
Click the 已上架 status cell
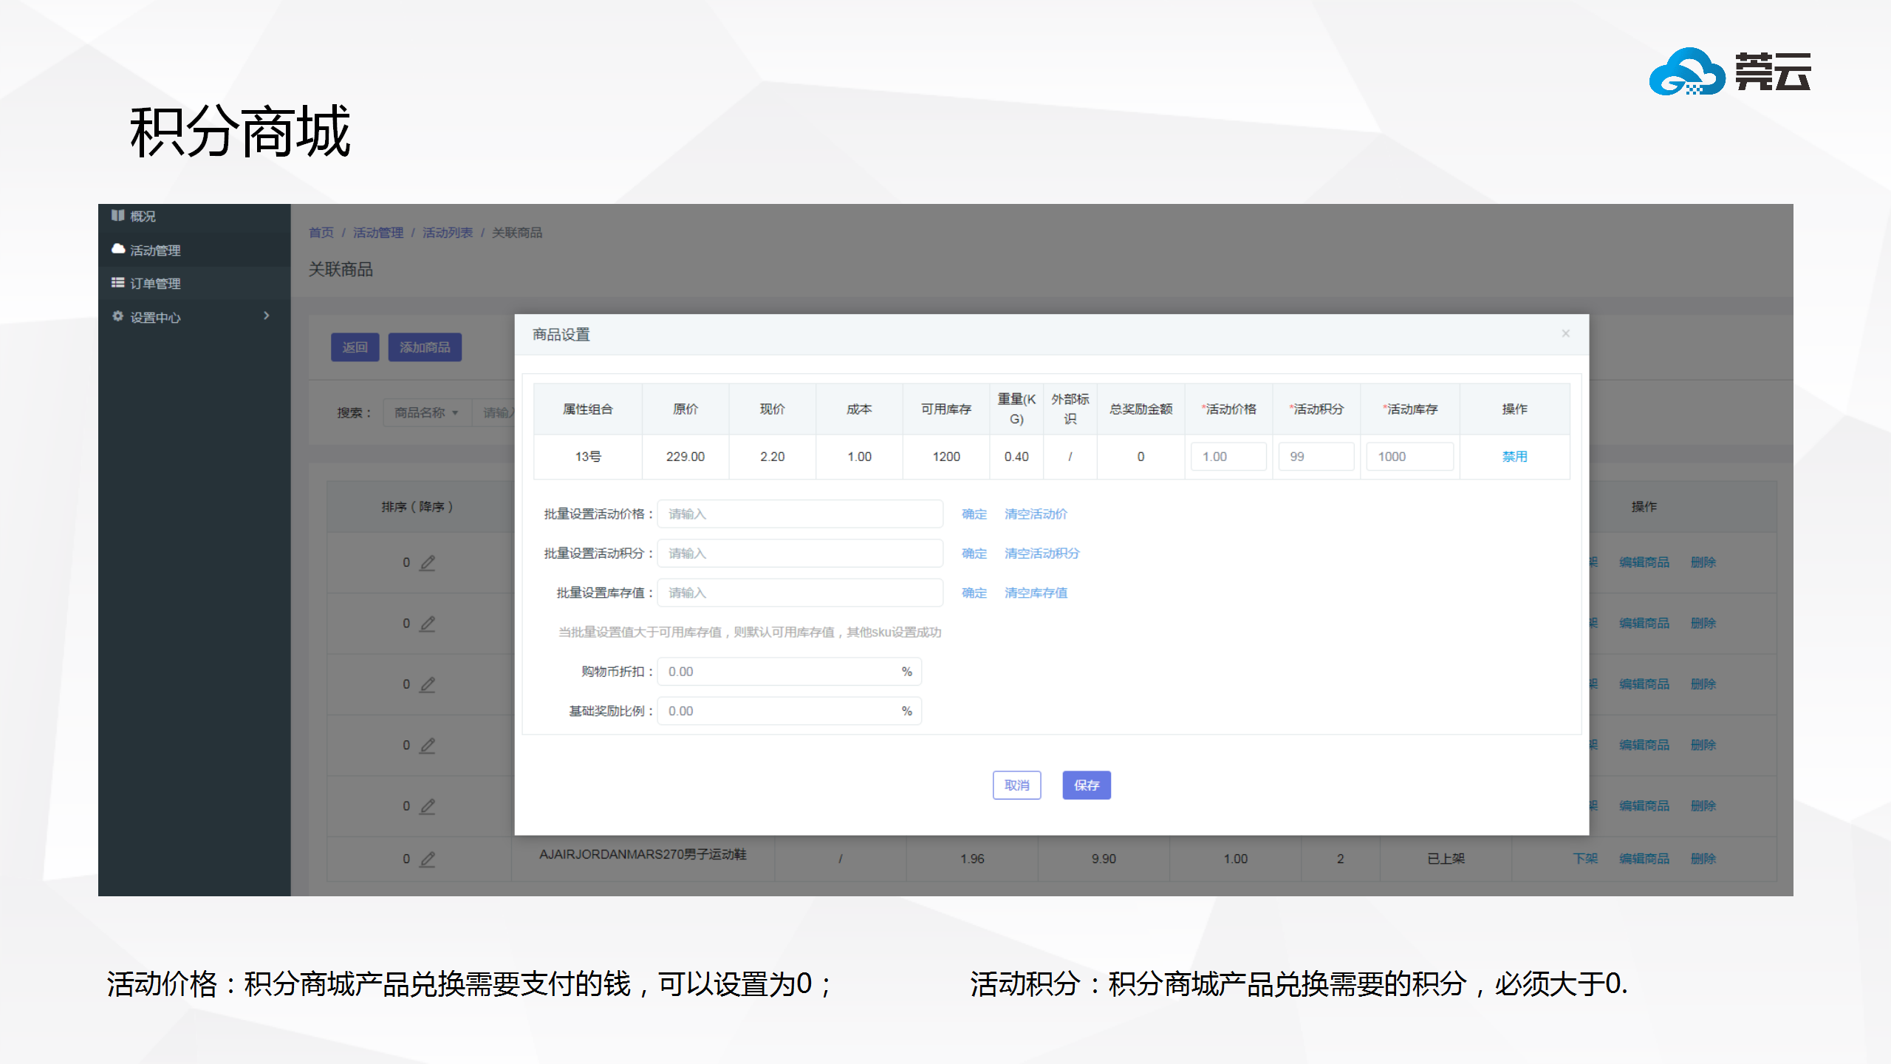click(x=1446, y=859)
